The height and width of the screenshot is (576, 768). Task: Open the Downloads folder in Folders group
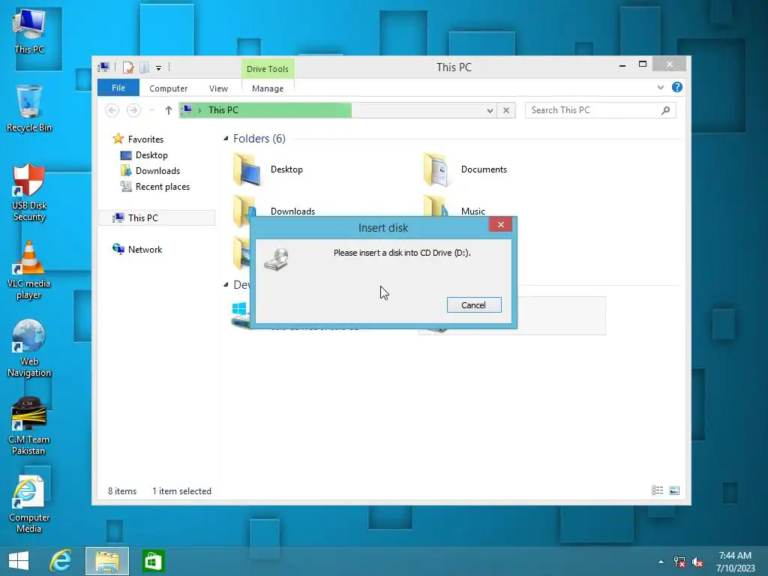274,211
